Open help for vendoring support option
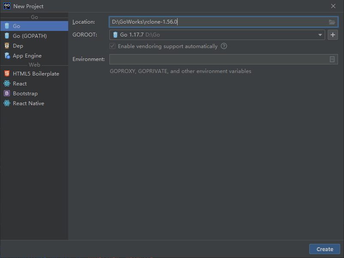344x258 pixels. tap(224, 46)
